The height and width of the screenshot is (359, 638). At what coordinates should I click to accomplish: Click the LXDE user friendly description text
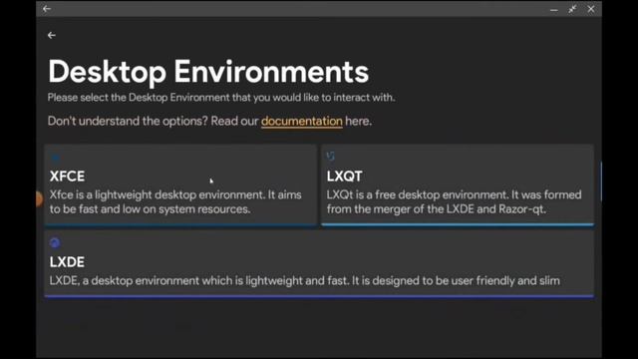click(304, 281)
